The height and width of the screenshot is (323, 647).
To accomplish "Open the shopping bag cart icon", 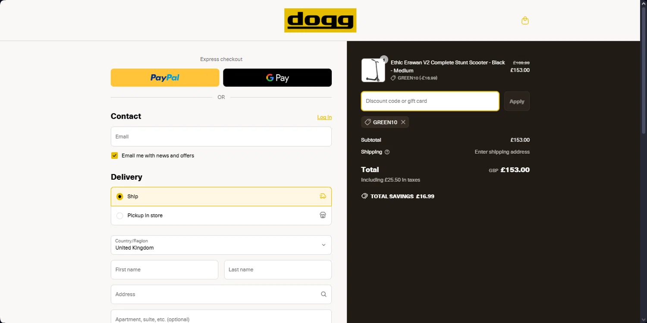I will 525,20.
